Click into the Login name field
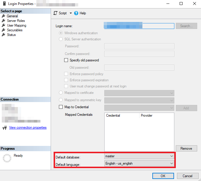 click(x=139, y=26)
